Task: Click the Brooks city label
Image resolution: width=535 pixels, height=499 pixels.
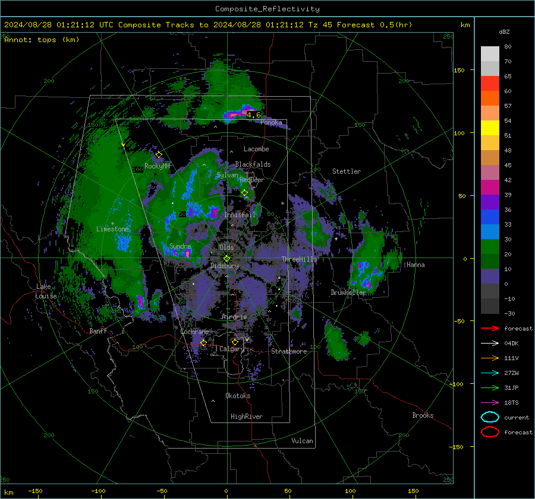Action: coord(423,415)
